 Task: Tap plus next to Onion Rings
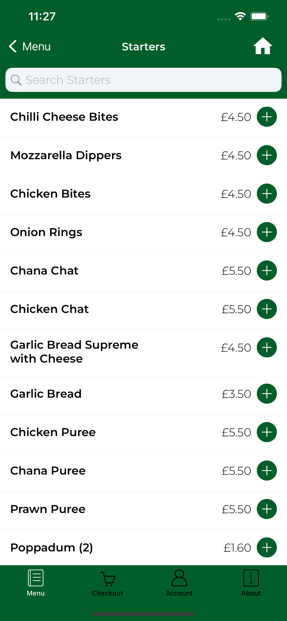pos(266,232)
